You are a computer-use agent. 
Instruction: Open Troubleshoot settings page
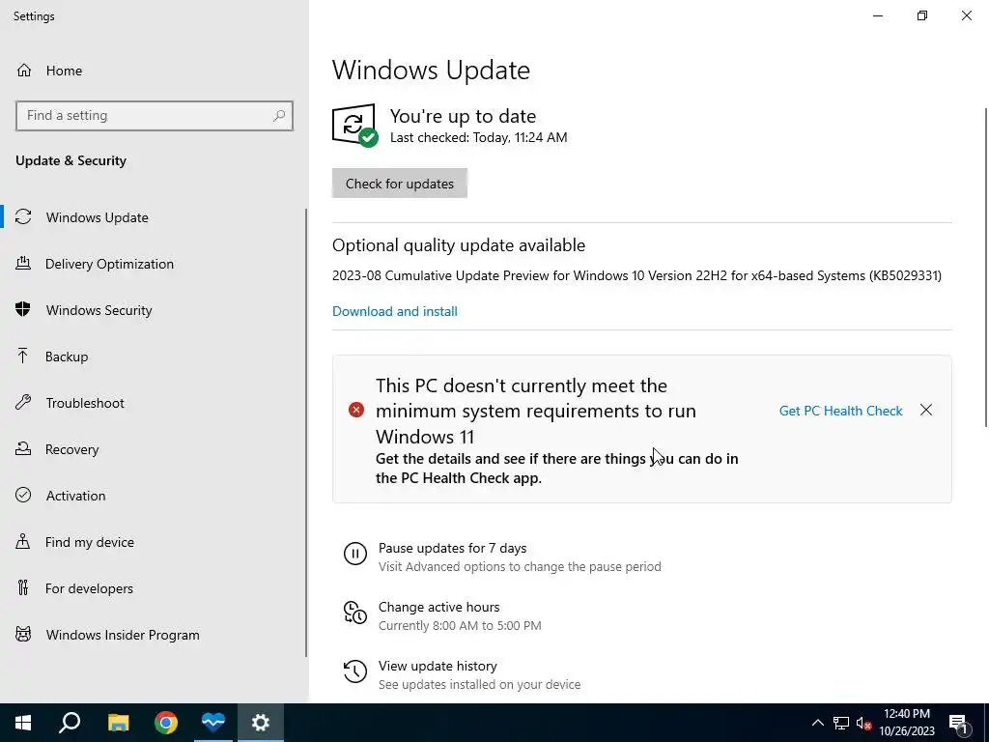coord(153,403)
